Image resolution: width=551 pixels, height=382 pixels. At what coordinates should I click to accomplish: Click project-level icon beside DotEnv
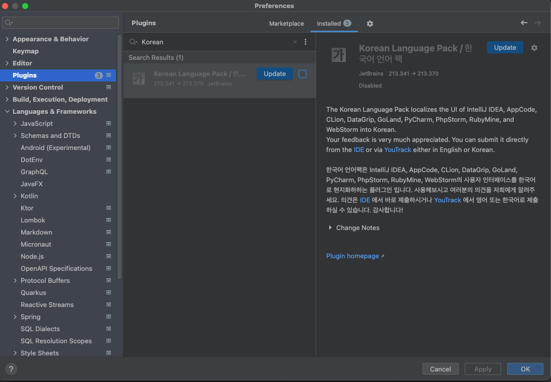pos(108,160)
